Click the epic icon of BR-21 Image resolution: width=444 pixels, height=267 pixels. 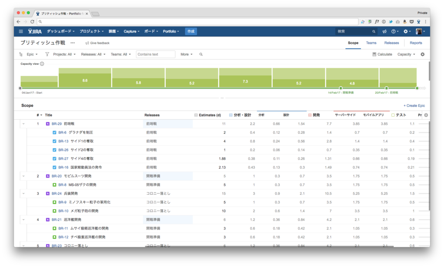point(48,220)
